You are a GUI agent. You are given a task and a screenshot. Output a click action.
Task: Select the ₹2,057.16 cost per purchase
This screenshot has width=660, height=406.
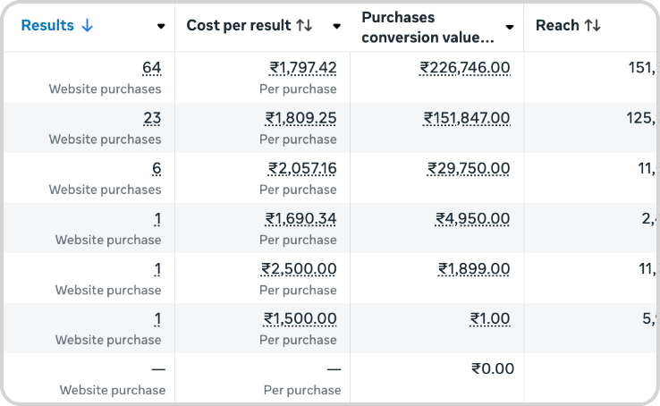(302, 168)
